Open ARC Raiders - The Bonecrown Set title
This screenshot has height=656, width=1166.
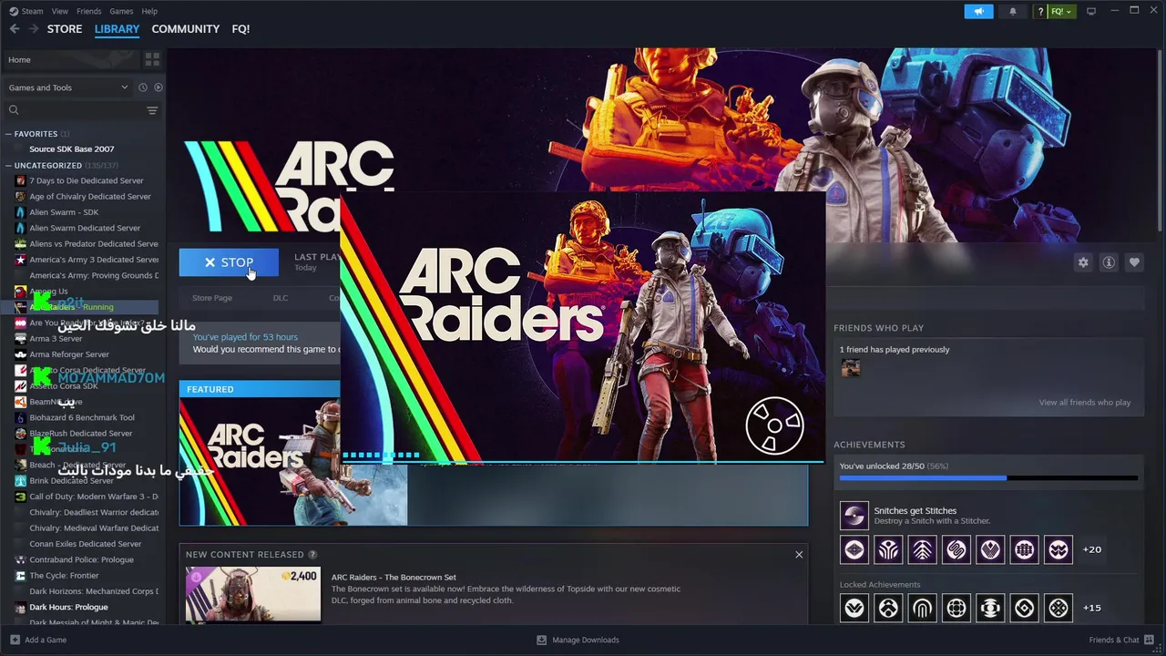[x=394, y=577]
